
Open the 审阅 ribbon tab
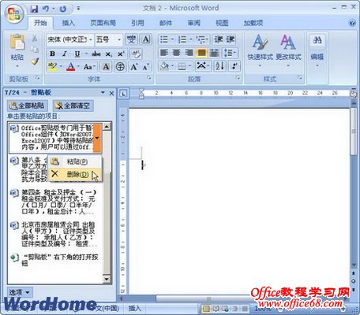point(193,23)
